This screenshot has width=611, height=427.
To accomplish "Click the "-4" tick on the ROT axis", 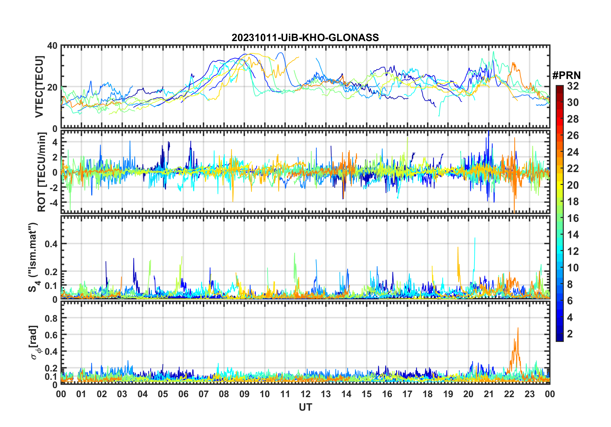I will 53,203.
